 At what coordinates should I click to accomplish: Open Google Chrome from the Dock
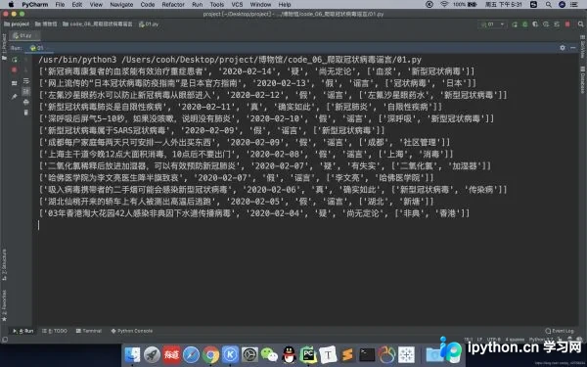(x=210, y=354)
